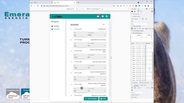Click the RD field showing 16.0
184x103 pixels.
point(80,57)
